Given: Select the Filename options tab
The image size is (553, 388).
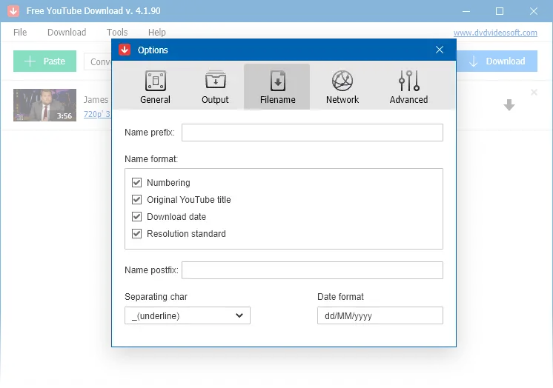Looking at the screenshot, I should coord(277,87).
